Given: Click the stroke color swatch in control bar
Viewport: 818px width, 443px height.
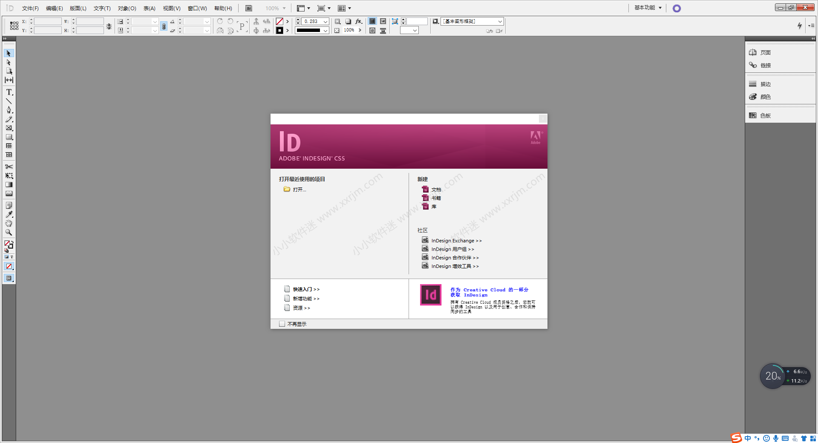Looking at the screenshot, I should tap(279, 30).
